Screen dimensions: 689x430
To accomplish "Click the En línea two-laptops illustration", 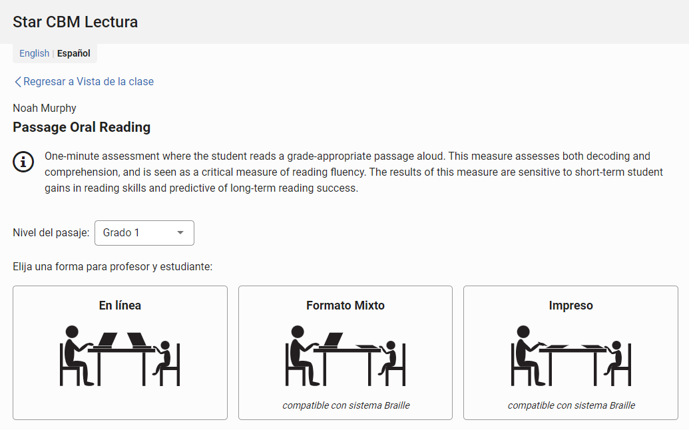I will (120, 355).
